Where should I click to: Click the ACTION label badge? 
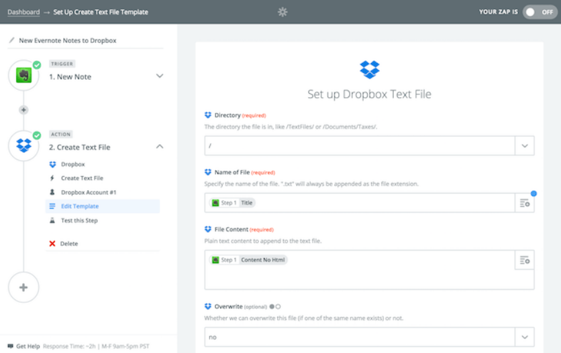pos(61,135)
